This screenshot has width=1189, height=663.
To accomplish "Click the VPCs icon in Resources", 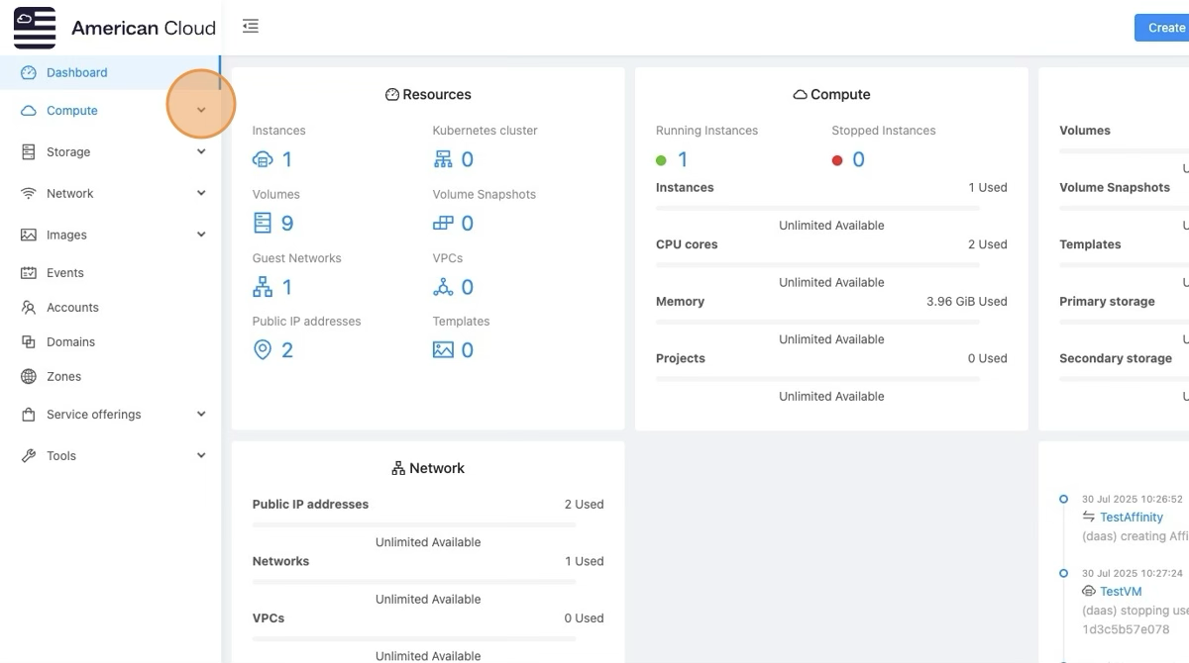I will tap(443, 287).
